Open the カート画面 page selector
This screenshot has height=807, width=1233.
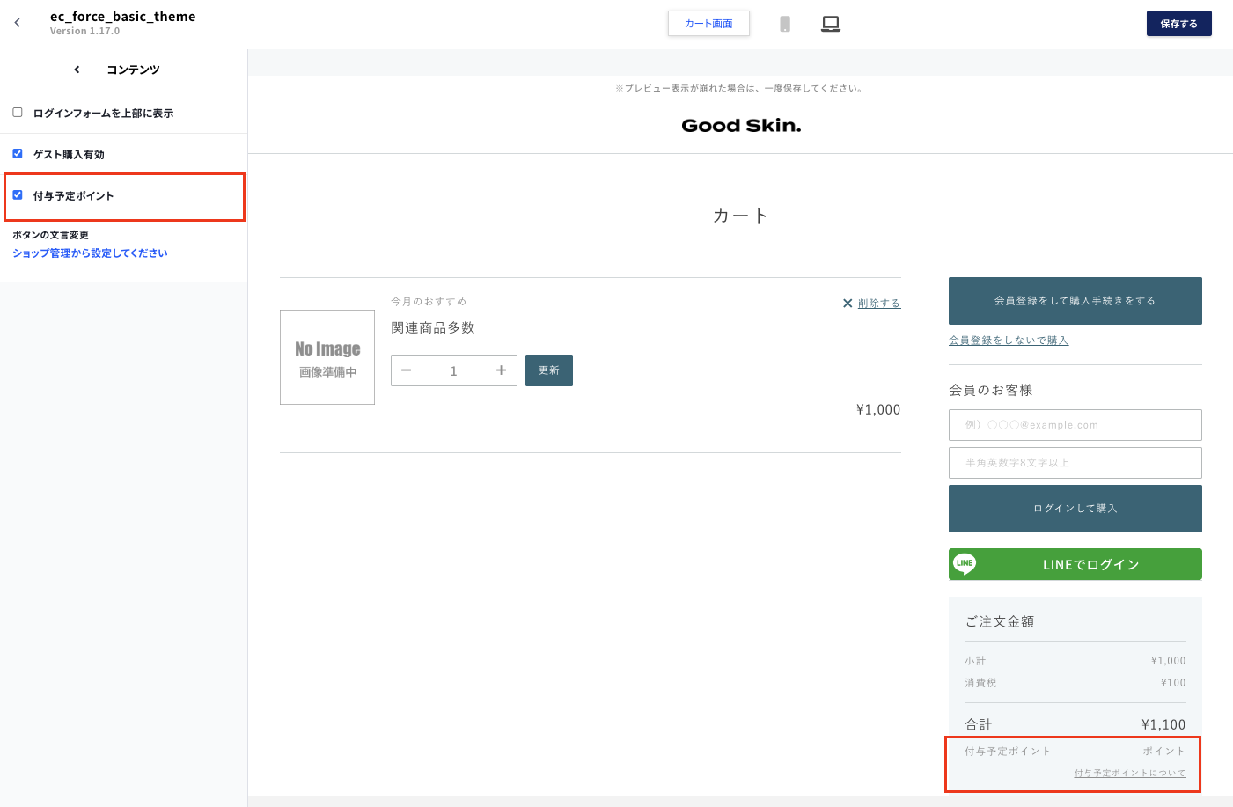click(x=708, y=24)
